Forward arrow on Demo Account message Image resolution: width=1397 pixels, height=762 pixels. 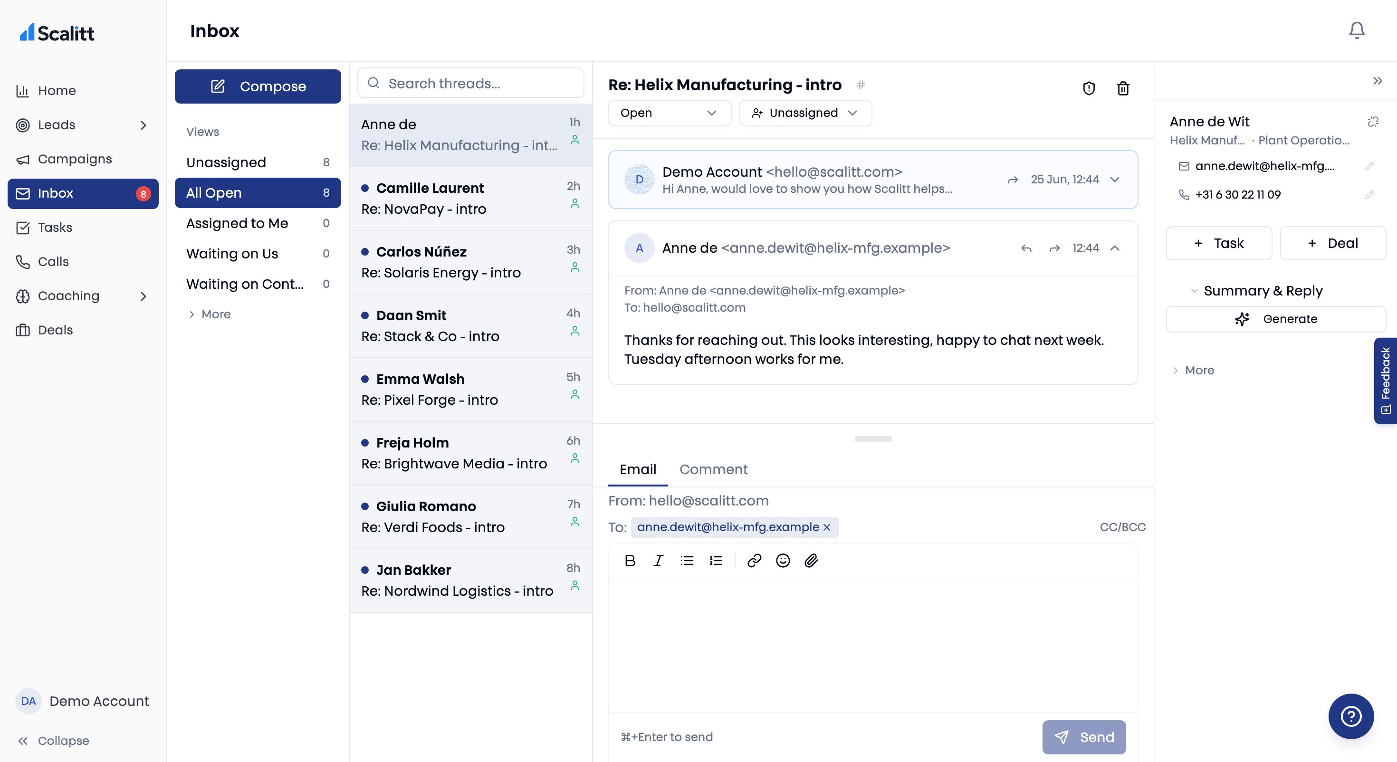click(x=1013, y=180)
